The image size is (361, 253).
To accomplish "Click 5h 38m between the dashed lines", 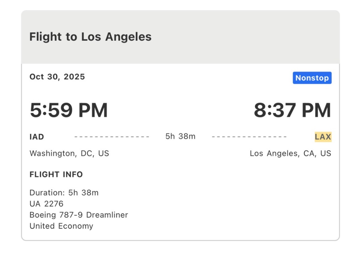I will click(x=180, y=137).
